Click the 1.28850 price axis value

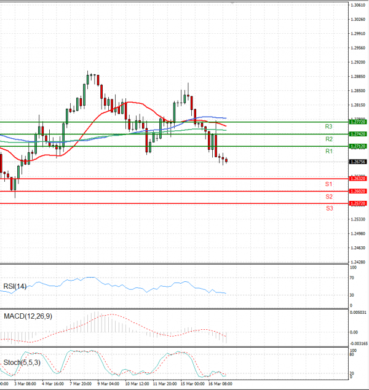pos(358,77)
